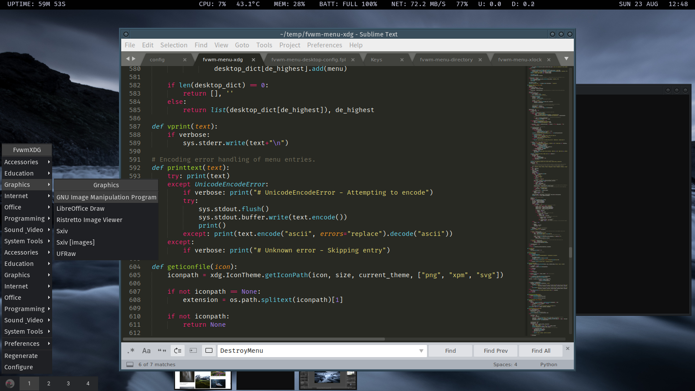Open the Selection menu

click(x=174, y=45)
